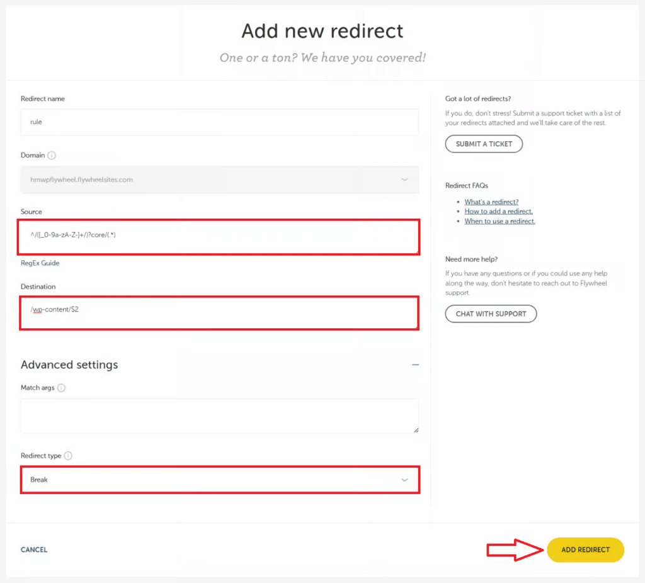Open the Redirect type dropdown

click(219, 480)
